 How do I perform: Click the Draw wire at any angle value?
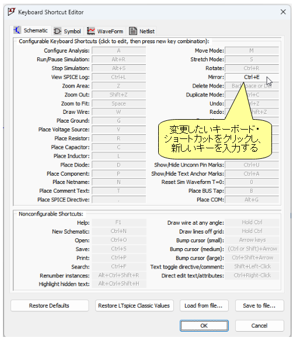(252, 222)
